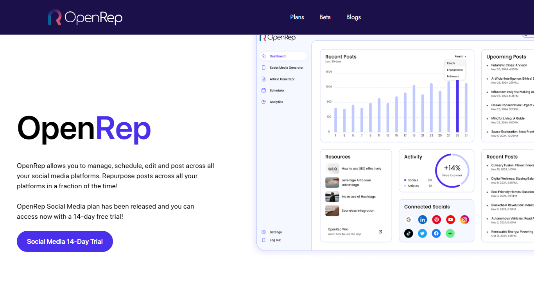Screen dimensions: 534x300
Task: Click the Make use of Hashtags thumbnail
Action: (332, 196)
